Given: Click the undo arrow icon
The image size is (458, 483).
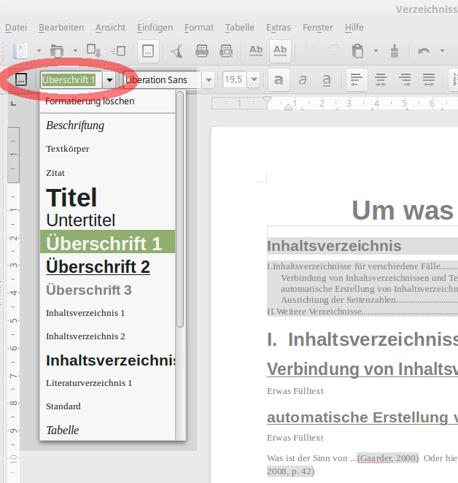Looking at the screenshot, I should point(423,51).
